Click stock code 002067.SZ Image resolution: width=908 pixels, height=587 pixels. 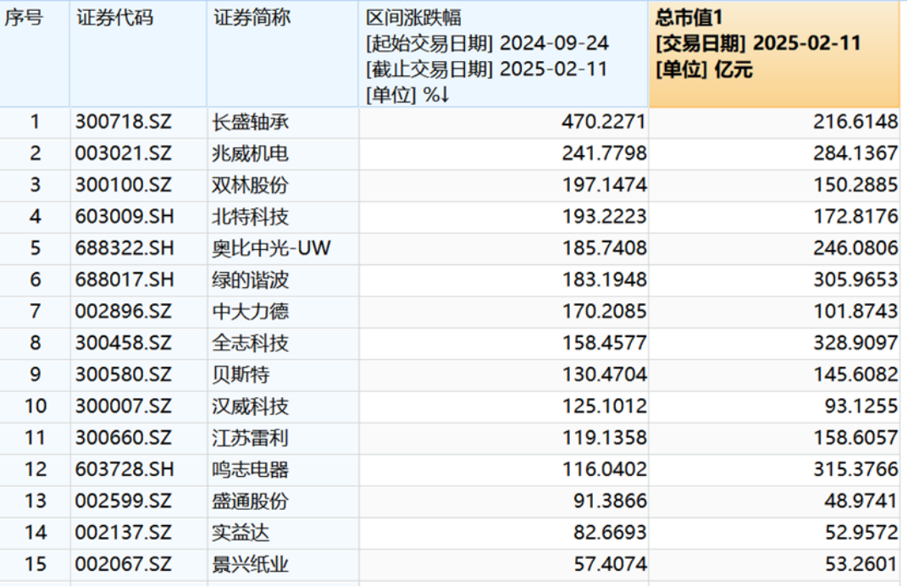[124, 564]
